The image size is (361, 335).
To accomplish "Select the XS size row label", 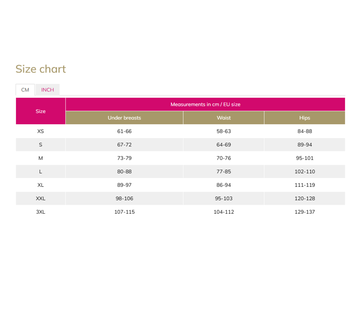I will 40,131.
